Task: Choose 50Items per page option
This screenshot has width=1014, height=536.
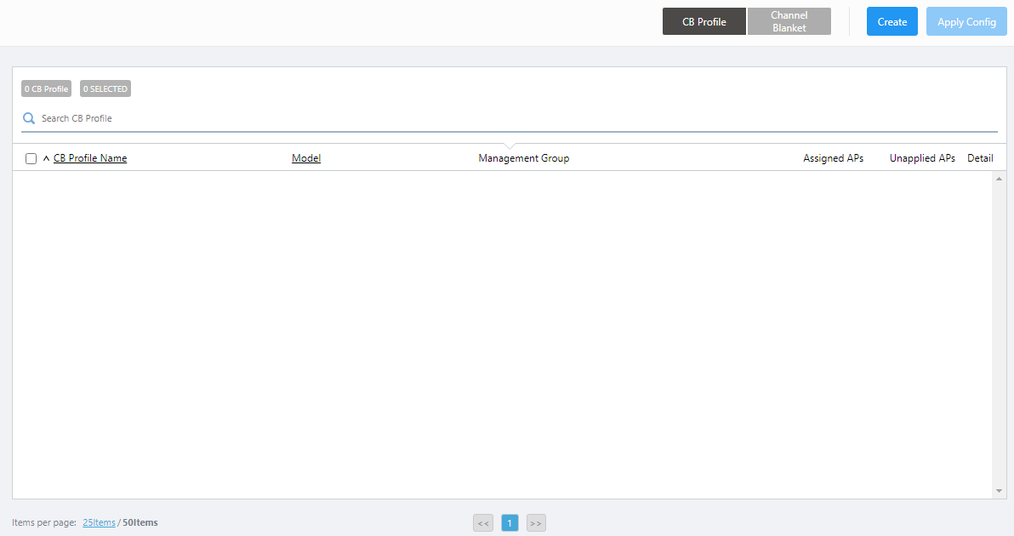Action: tap(140, 522)
